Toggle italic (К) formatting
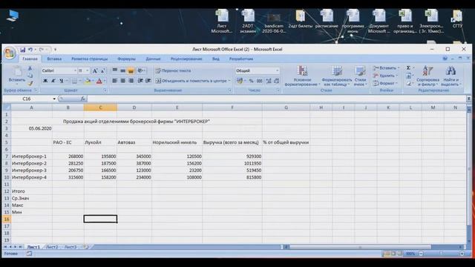This screenshot has width=475, height=267. click(x=53, y=81)
